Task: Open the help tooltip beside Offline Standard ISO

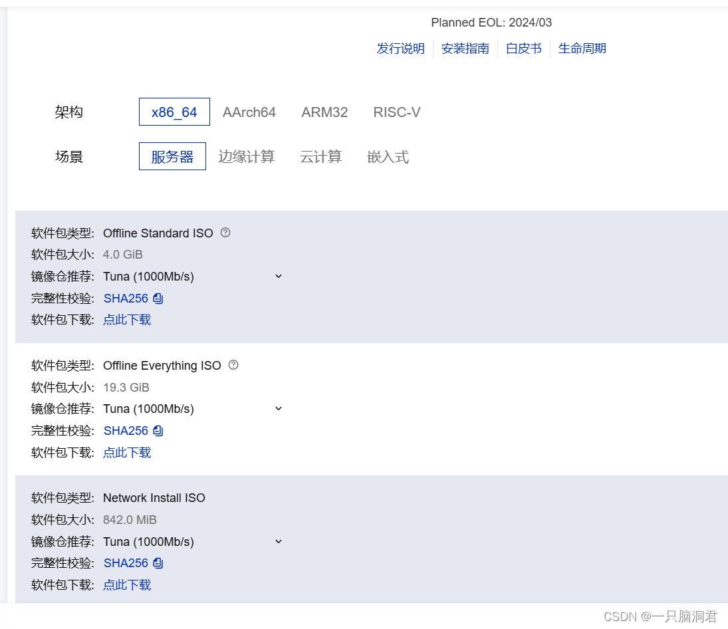Action: click(225, 233)
